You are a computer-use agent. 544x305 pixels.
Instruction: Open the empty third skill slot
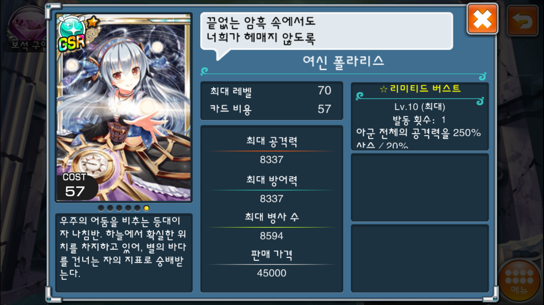point(420,259)
